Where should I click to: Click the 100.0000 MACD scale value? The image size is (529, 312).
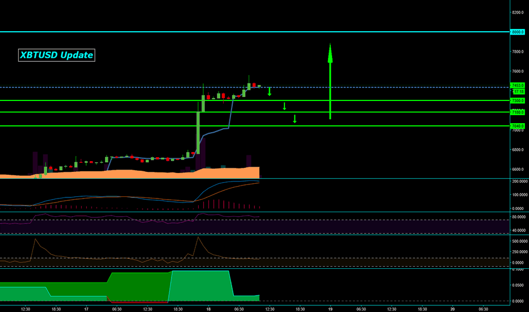coord(519,195)
